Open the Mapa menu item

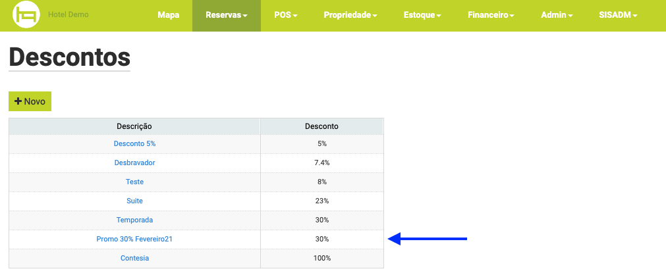tap(169, 15)
